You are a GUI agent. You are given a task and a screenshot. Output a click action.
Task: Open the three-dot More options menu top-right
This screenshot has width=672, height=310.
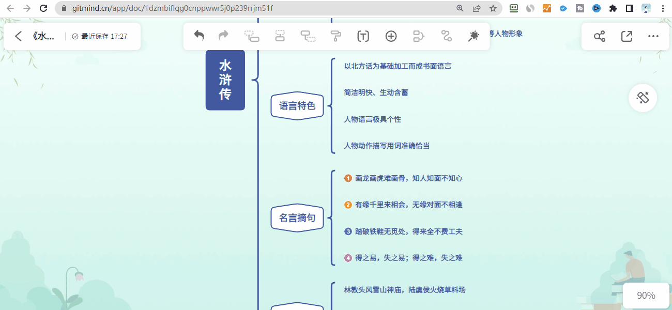pyautogui.click(x=653, y=36)
